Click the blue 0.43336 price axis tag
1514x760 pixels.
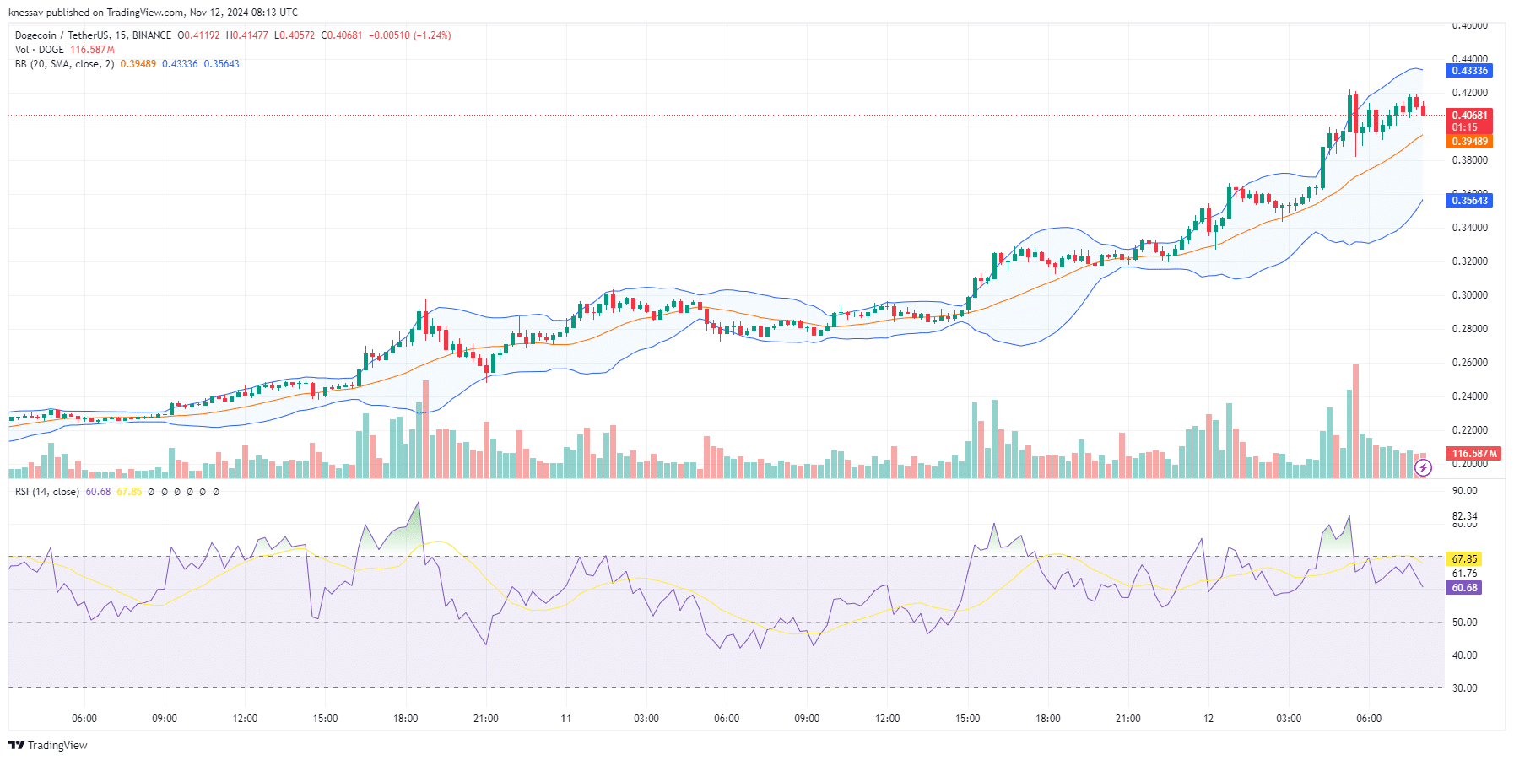pyautogui.click(x=1469, y=71)
